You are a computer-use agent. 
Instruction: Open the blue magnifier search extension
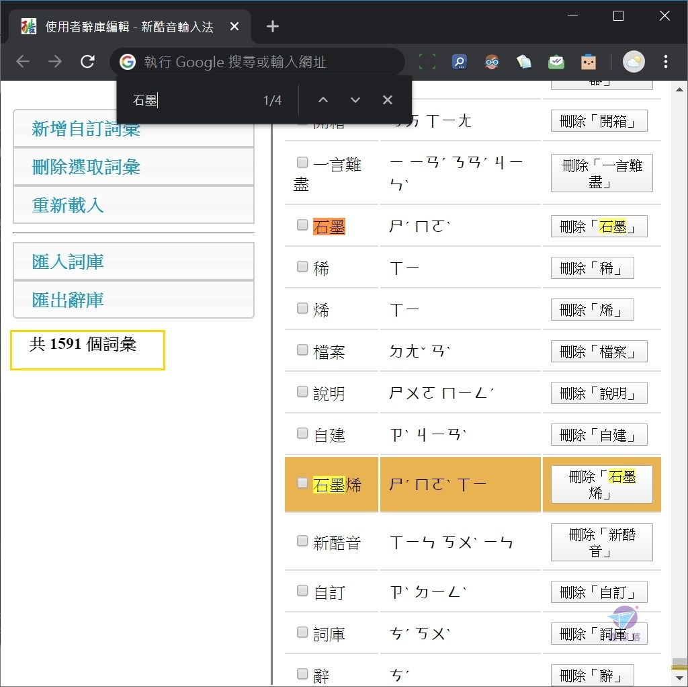[460, 62]
